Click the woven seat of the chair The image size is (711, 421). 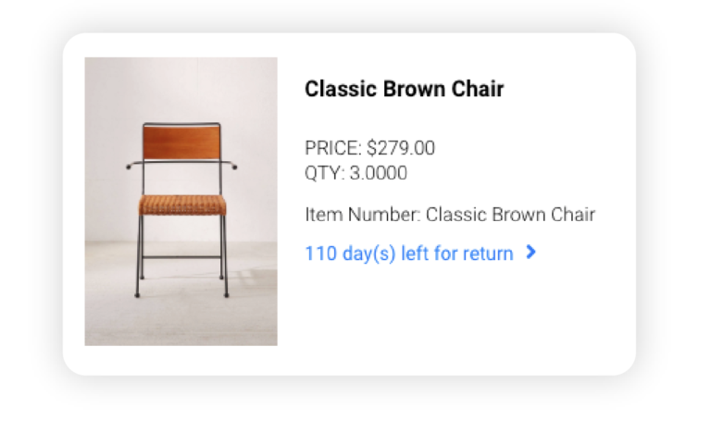point(181,204)
